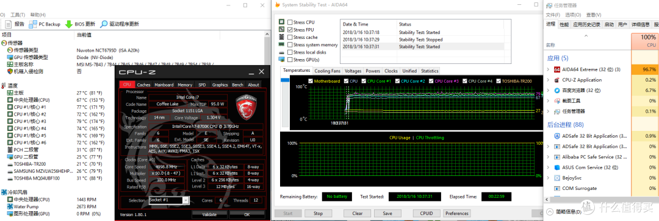Toggle the CPU Core #3 graph checkbox
The image size is (659, 221).
point(431,81)
